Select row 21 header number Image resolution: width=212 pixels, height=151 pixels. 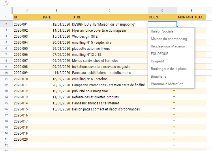[x=6, y=139]
